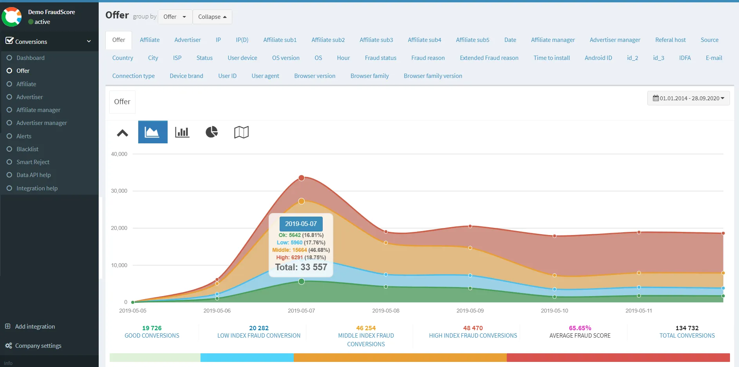Open the Affiliate manager tab
The height and width of the screenshot is (367, 739).
coord(553,40)
